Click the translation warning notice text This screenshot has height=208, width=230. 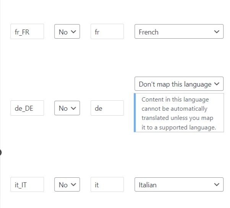(178, 113)
